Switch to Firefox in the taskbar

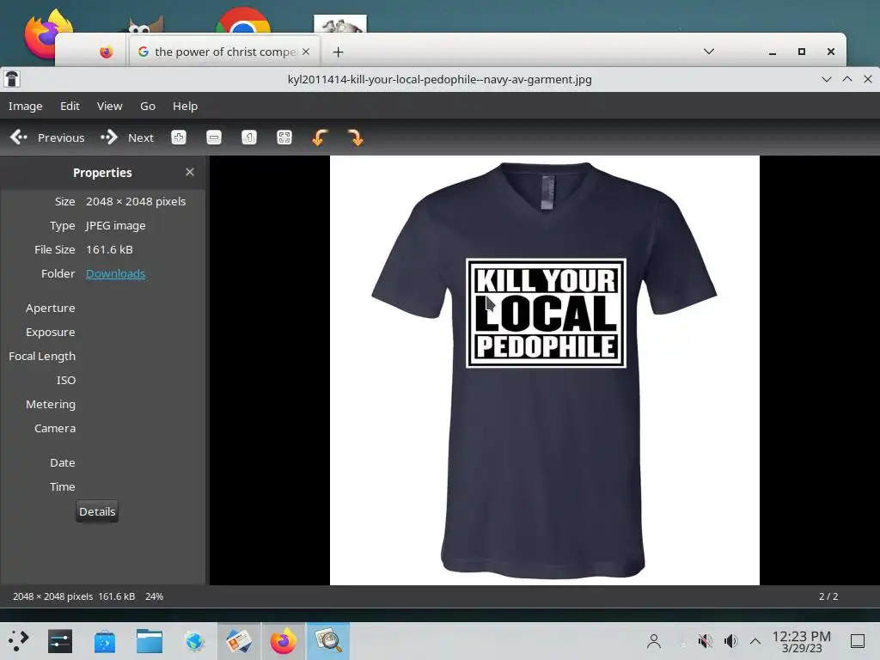pyautogui.click(x=284, y=641)
